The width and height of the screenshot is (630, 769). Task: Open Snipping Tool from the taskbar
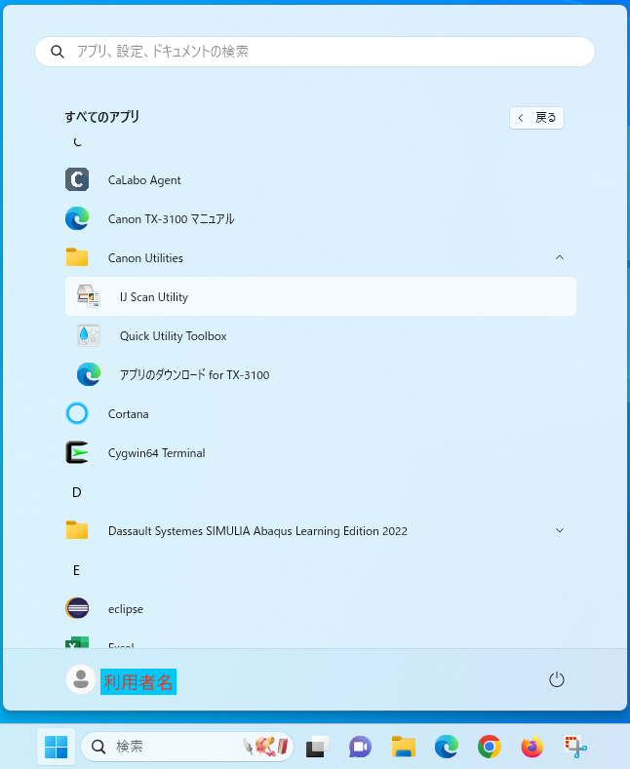[575, 747]
